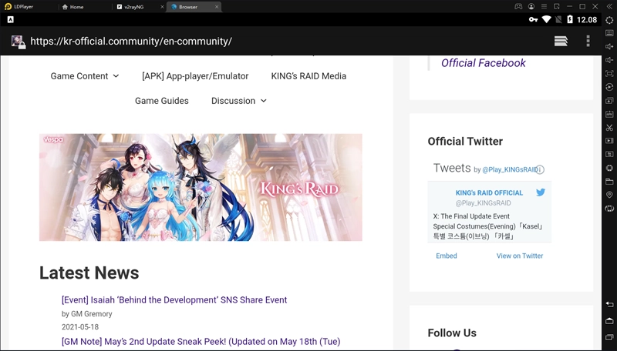Viewport: 617px width, 351px height.
Task: Open the Official Facebook link
Action: [x=484, y=63]
